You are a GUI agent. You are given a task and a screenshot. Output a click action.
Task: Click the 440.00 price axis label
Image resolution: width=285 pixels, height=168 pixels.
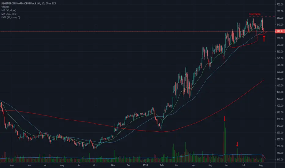point(280,92)
